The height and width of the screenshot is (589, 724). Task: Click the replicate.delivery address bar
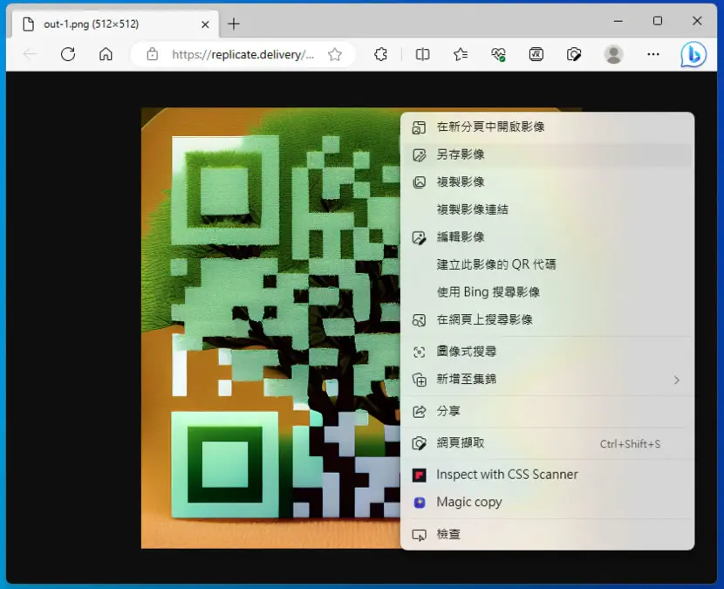(242, 54)
